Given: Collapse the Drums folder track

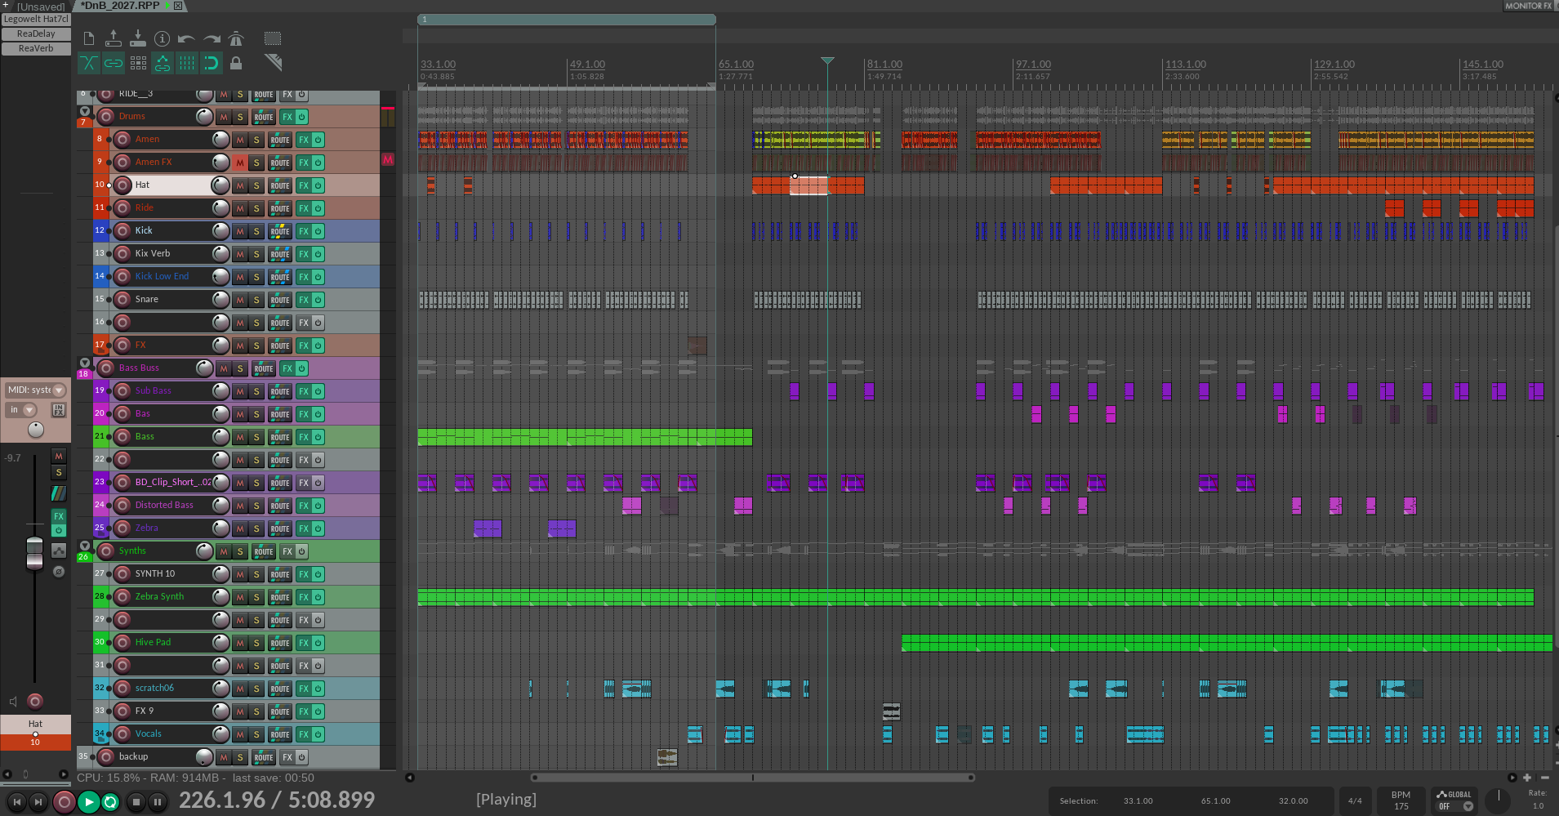Looking at the screenshot, I should (x=84, y=111).
